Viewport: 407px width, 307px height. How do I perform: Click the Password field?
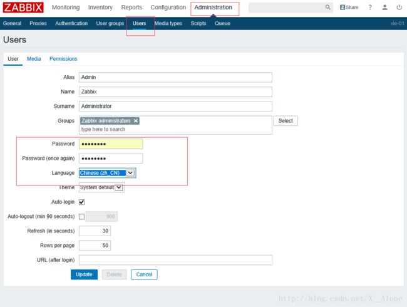click(x=111, y=144)
